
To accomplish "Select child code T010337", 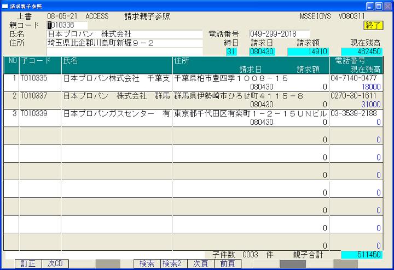I will 34,96.
